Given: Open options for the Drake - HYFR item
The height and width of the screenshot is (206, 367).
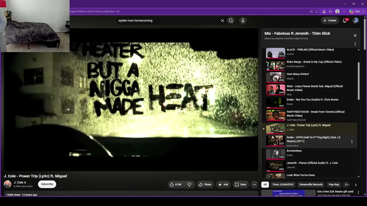Looking at the screenshot, I should click(x=352, y=142).
